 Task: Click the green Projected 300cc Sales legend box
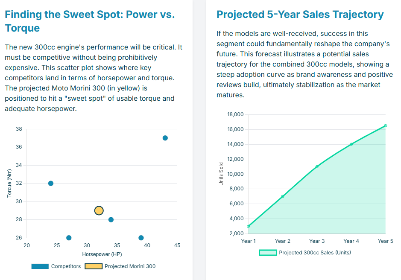pyautogui.click(x=268, y=253)
